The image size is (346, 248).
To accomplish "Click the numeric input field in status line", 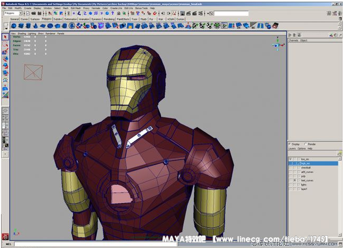I will click(x=231, y=14).
